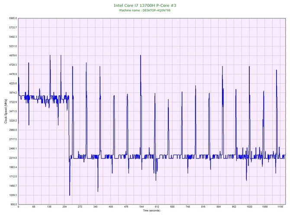Click the y-axis value 2466.1

click(13, 149)
